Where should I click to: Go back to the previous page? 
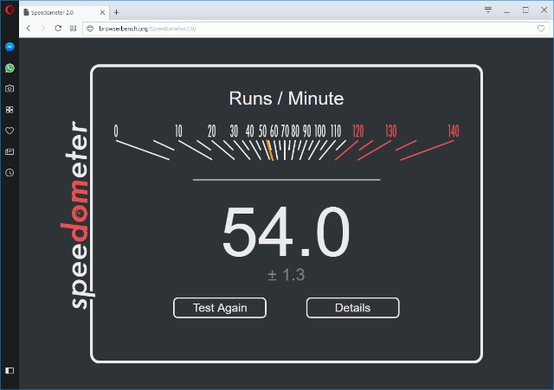click(x=29, y=29)
